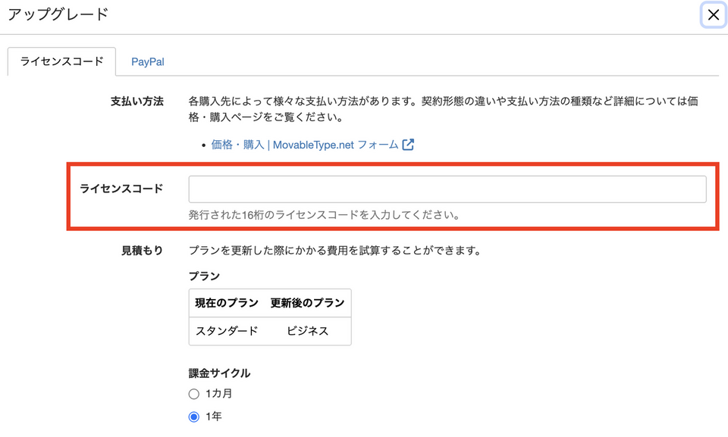This screenshot has width=728, height=437.
Task: Click the スタンダード plan cell
Action: pyautogui.click(x=227, y=331)
